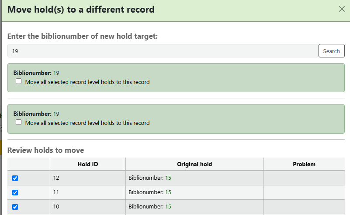Uncheck the checkbox for hold ID 10
The image size is (350, 215).
pyautogui.click(x=15, y=207)
